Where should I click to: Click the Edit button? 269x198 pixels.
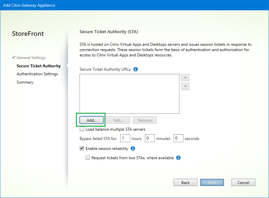tap(118, 120)
